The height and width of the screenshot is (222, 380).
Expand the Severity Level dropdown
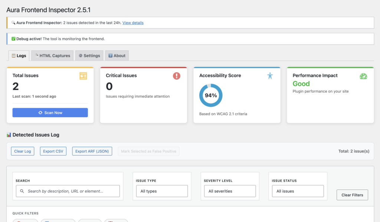coord(230,191)
